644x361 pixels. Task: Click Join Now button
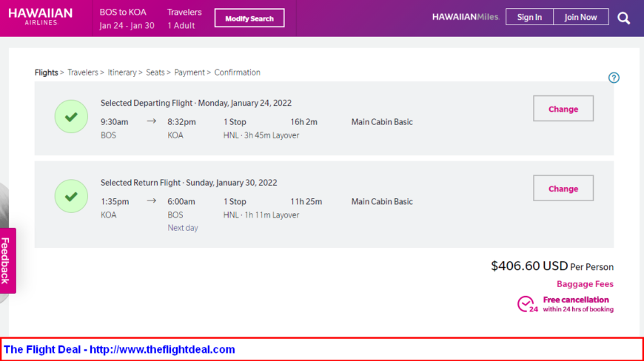[x=581, y=17]
